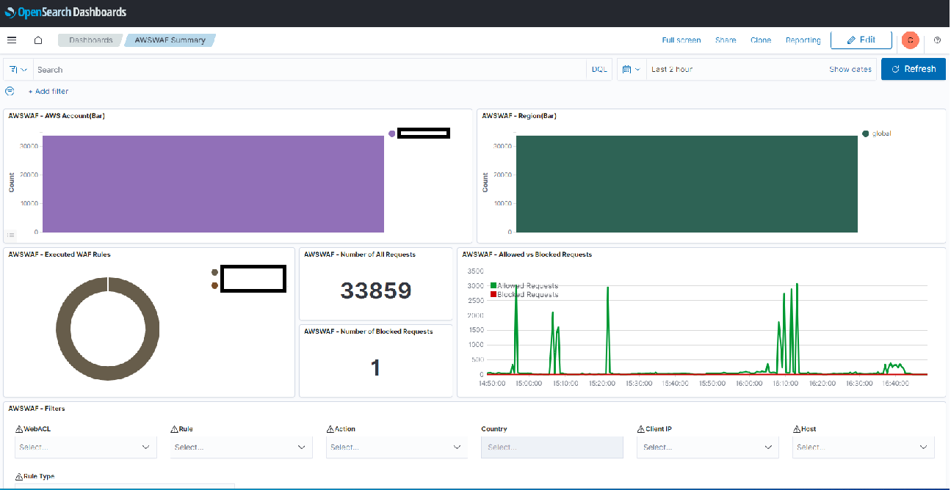The height and width of the screenshot is (490, 951).
Task: Go to Home via house icon
Action: (x=38, y=40)
